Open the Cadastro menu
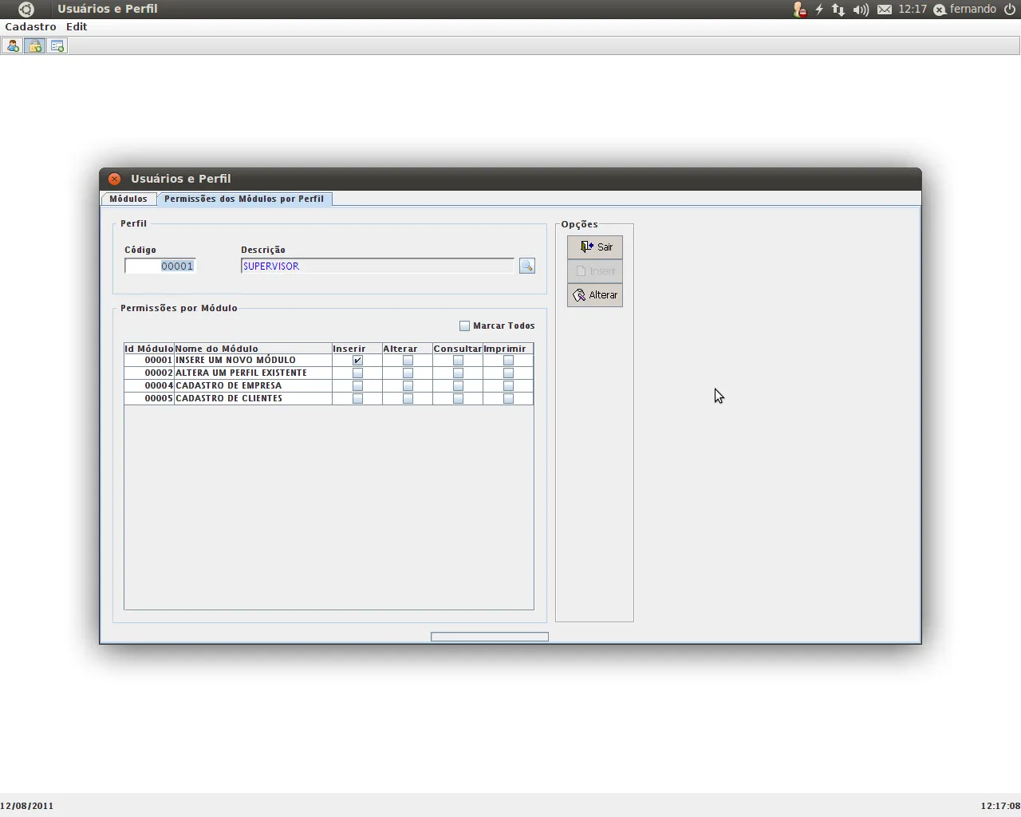The width and height of the screenshot is (1021, 817). click(x=30, y=27)
